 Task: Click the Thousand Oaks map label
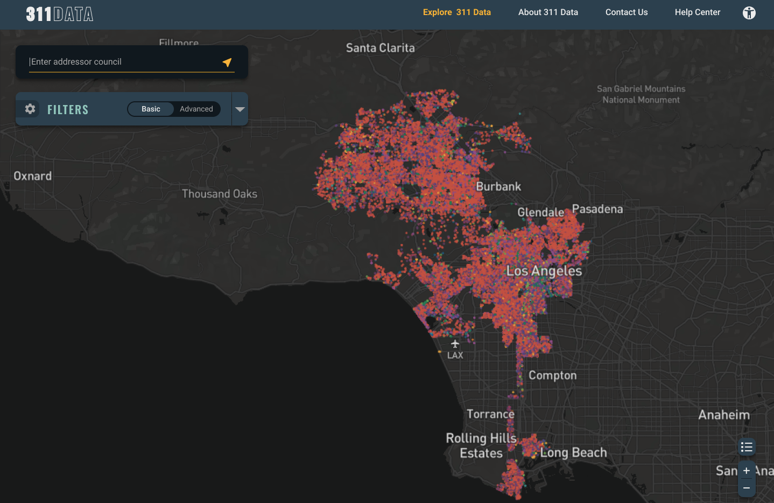pyautogui.click(x=219, y=194)
